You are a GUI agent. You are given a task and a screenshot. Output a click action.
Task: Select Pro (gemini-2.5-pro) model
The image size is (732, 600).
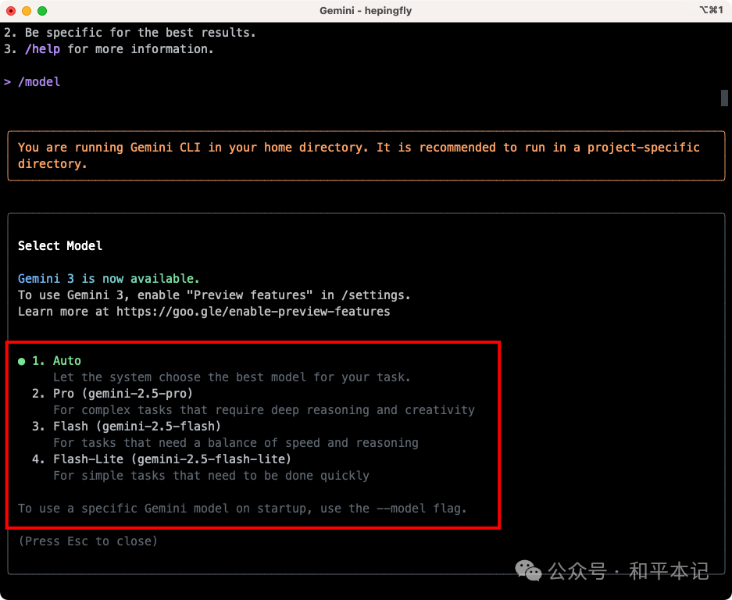[x=112, y=394]
